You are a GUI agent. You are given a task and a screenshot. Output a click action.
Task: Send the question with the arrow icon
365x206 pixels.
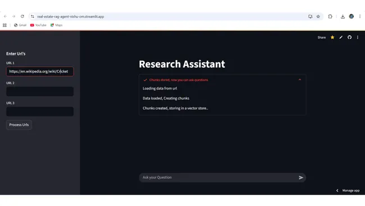click(301, 177)
